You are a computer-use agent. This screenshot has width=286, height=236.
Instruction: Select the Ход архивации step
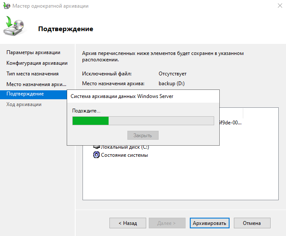24,104
